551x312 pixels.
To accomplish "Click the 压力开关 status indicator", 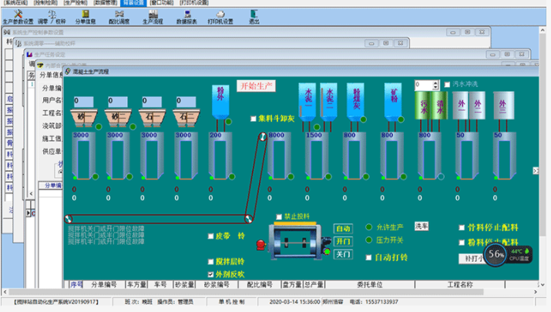I will click(x=369, y=240).
